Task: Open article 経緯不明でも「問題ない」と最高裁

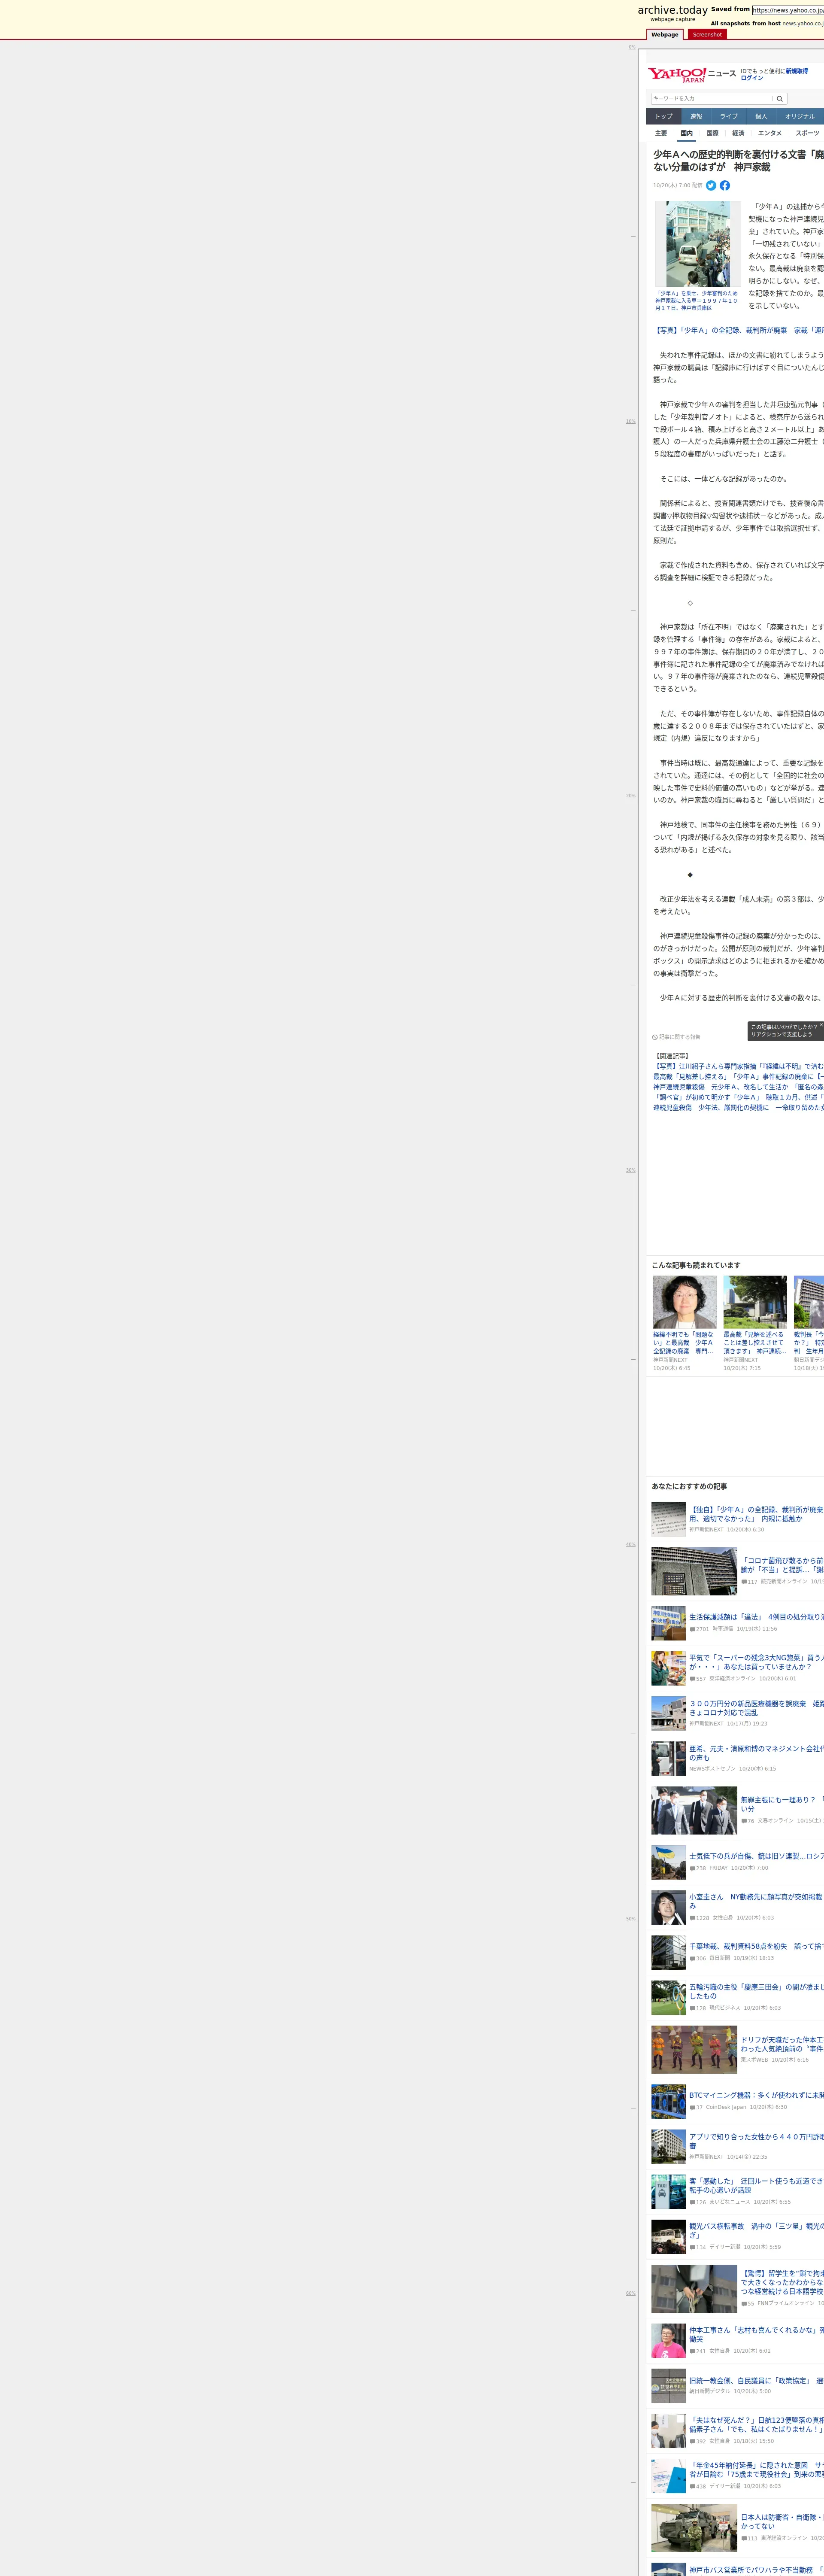Action: point(684,1343)
